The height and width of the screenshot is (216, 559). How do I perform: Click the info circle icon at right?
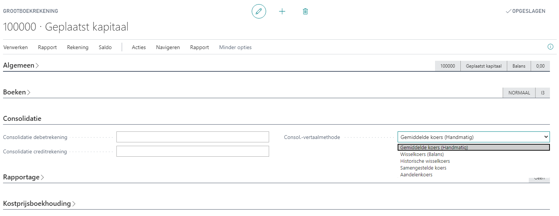click(x=550, y=47)
